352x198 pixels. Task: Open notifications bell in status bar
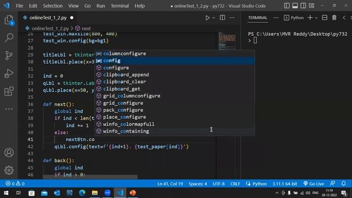click(343, 184)
